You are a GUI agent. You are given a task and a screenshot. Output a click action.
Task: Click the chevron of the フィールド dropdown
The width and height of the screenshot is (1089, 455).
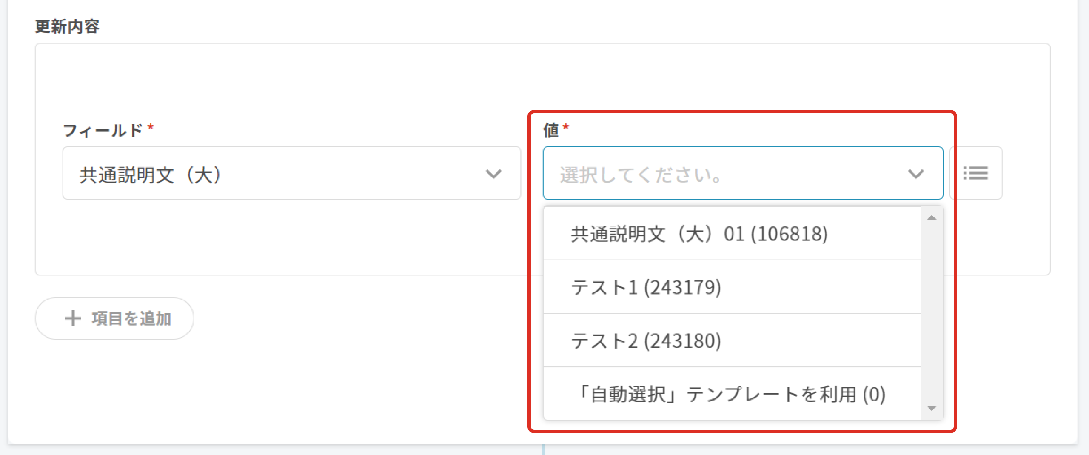pyautogui.click(x=493, y=174)
